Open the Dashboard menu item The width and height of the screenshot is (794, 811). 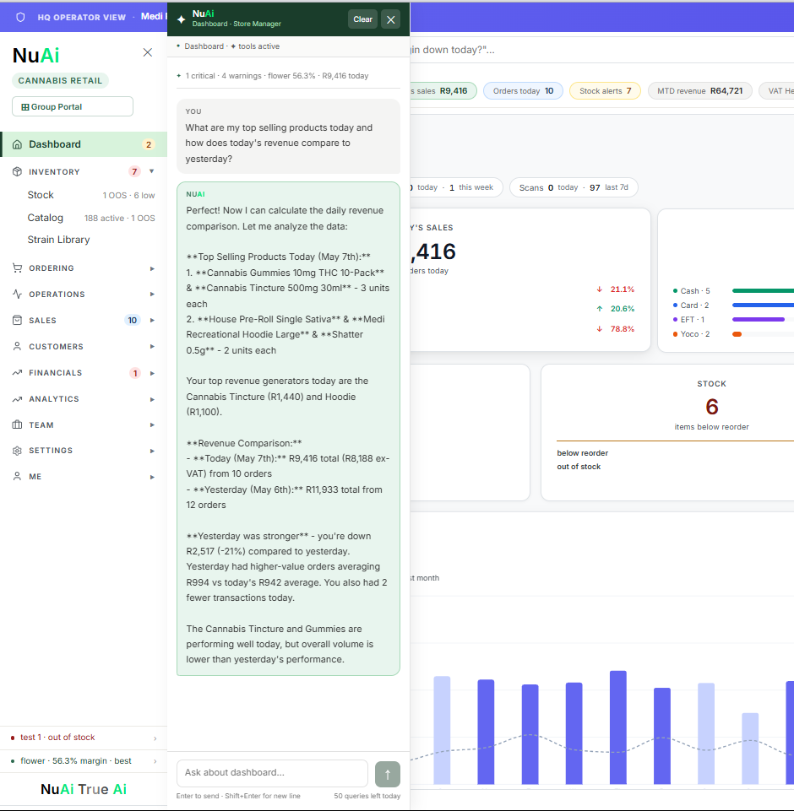84,144
